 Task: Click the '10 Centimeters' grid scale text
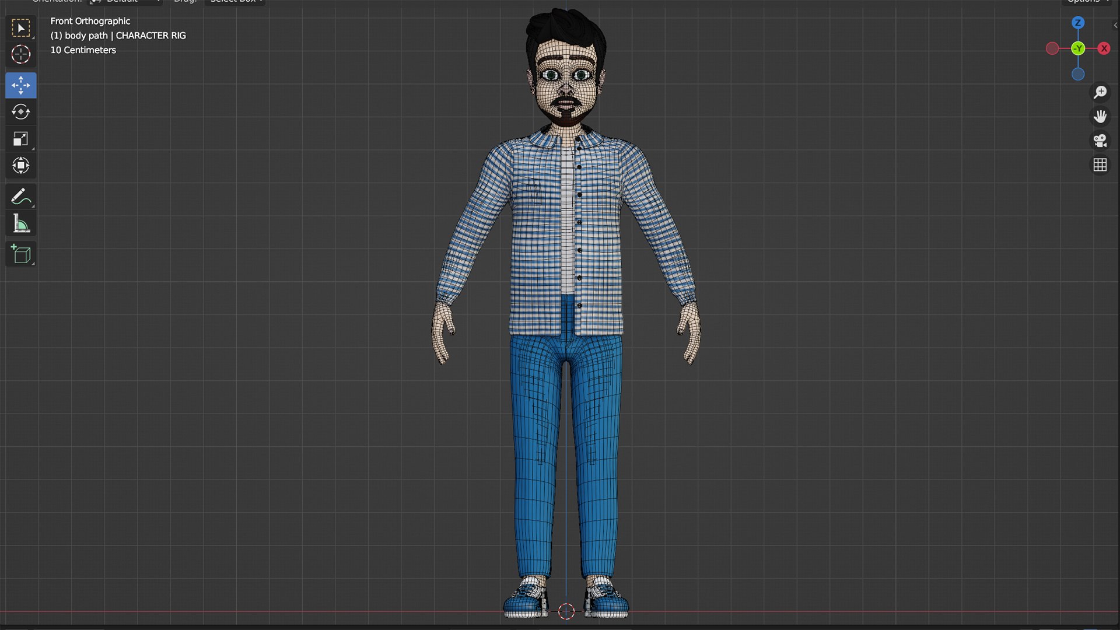(83, 50)
